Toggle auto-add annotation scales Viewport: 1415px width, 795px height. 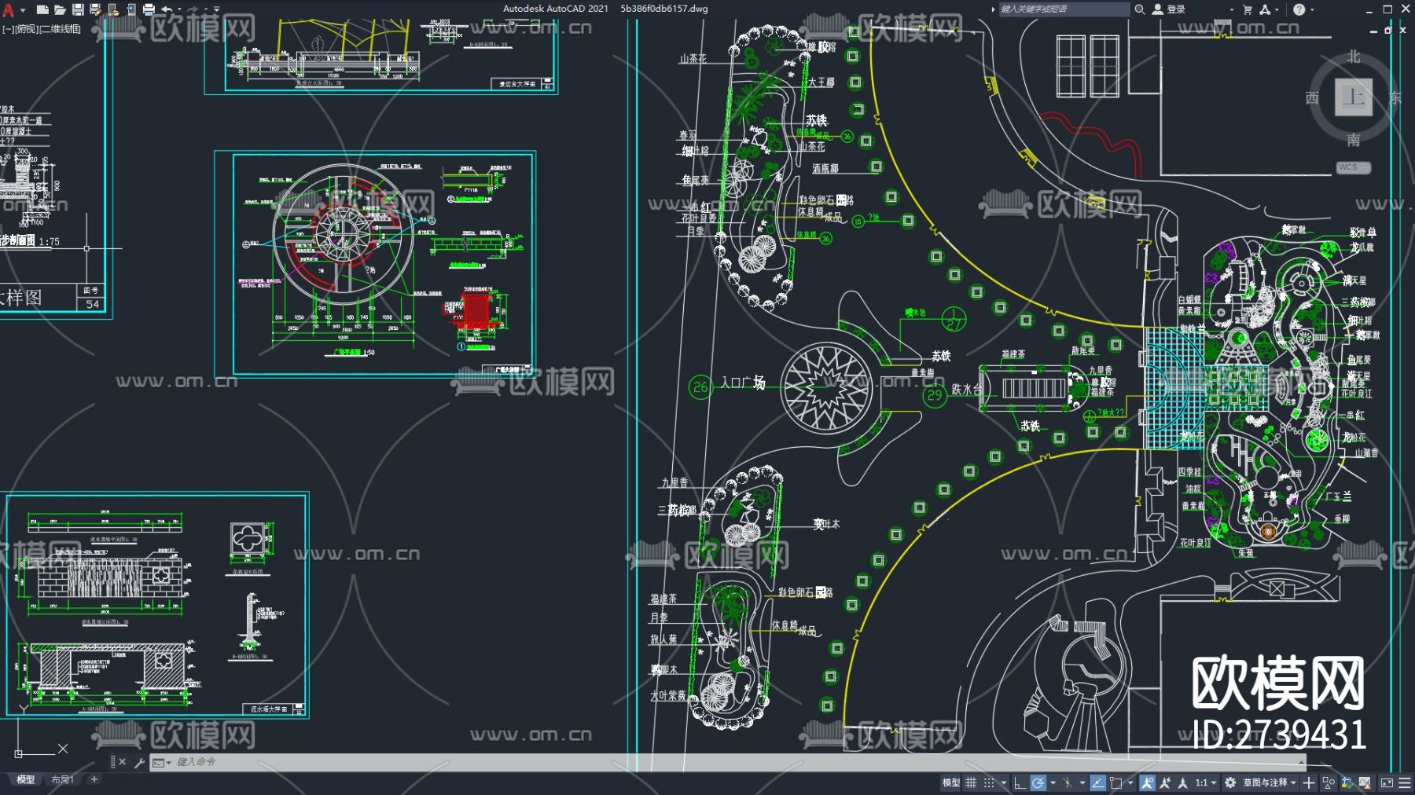1165,782
